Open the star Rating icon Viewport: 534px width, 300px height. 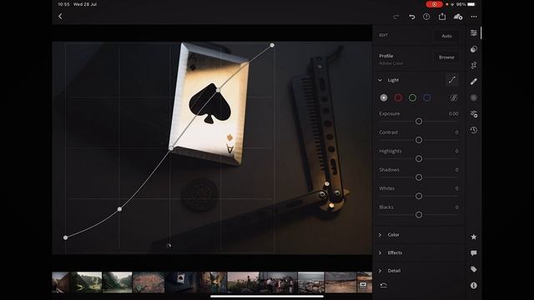click(x=474, y=237)
